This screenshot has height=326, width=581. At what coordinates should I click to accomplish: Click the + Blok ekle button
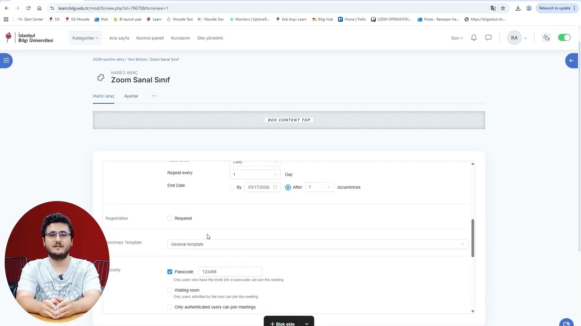click(282, 324)
